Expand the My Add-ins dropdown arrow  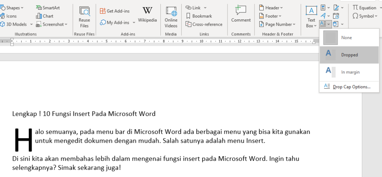134,23
